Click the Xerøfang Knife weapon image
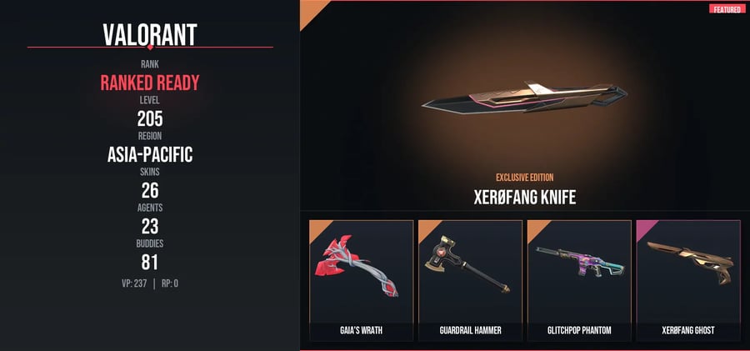 525,98
